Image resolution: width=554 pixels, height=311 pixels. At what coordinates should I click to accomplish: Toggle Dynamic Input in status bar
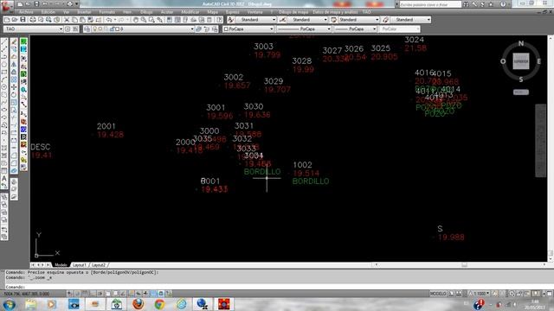138,294
